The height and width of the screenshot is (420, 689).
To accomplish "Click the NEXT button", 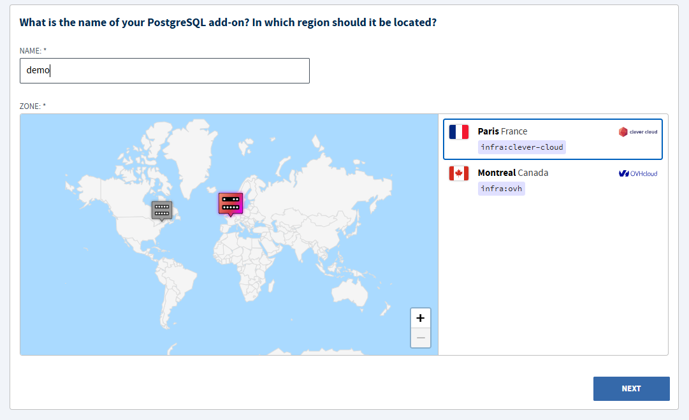I will tap(632, 388).
